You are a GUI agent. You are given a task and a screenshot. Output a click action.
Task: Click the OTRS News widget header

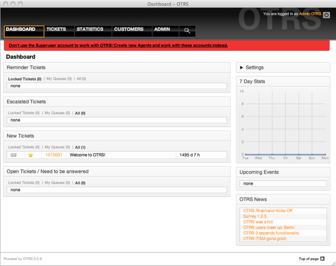point(283,199)
